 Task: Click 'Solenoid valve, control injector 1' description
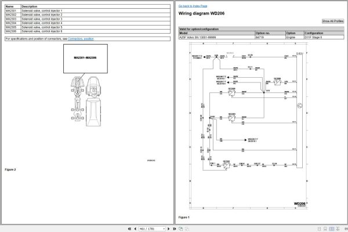coord(42,10)
